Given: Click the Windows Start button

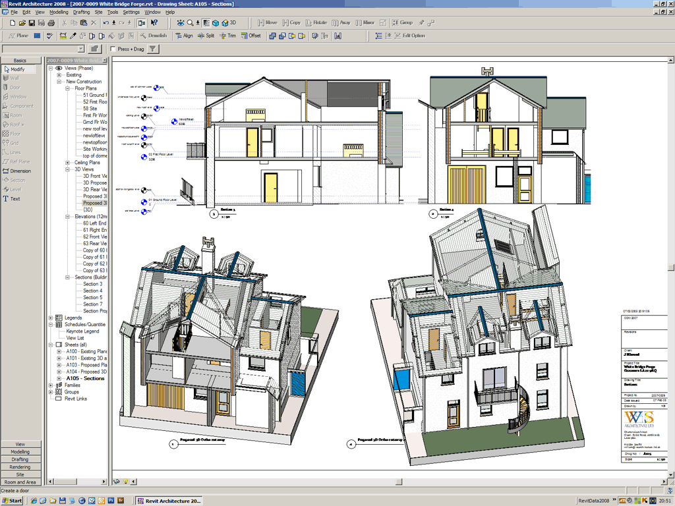Looking at the screenshot, I should tap(12, 501).
